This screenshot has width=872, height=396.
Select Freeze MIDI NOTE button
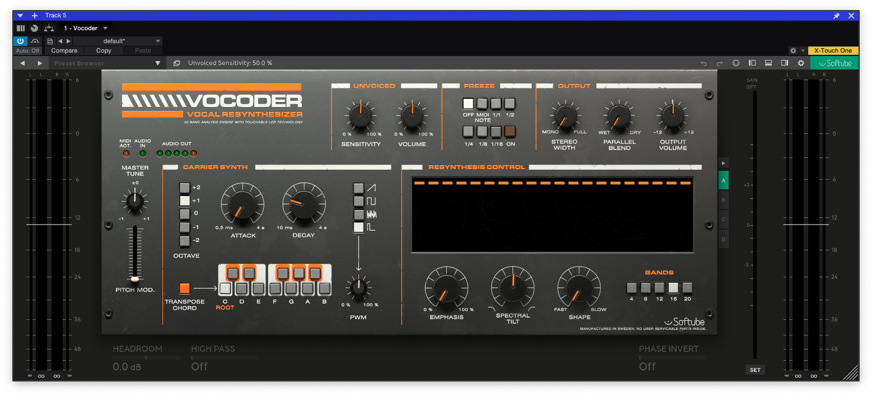[x=482, y=104]
